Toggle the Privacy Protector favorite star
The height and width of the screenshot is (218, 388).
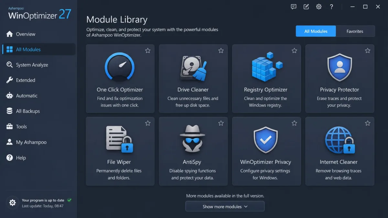tap(368, 50)
